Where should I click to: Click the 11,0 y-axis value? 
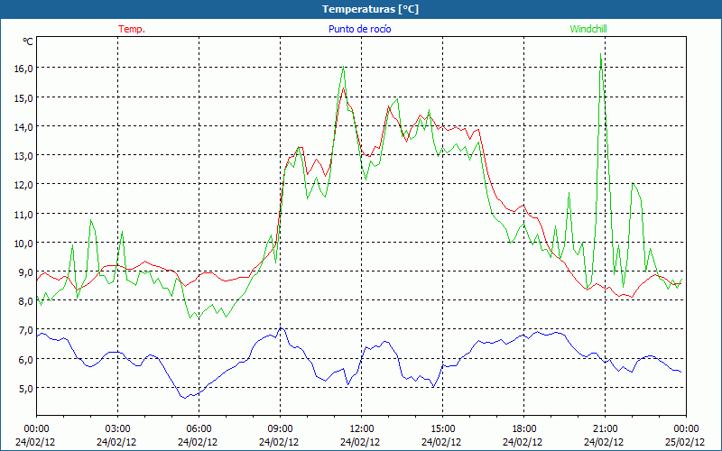pos(23,214)
